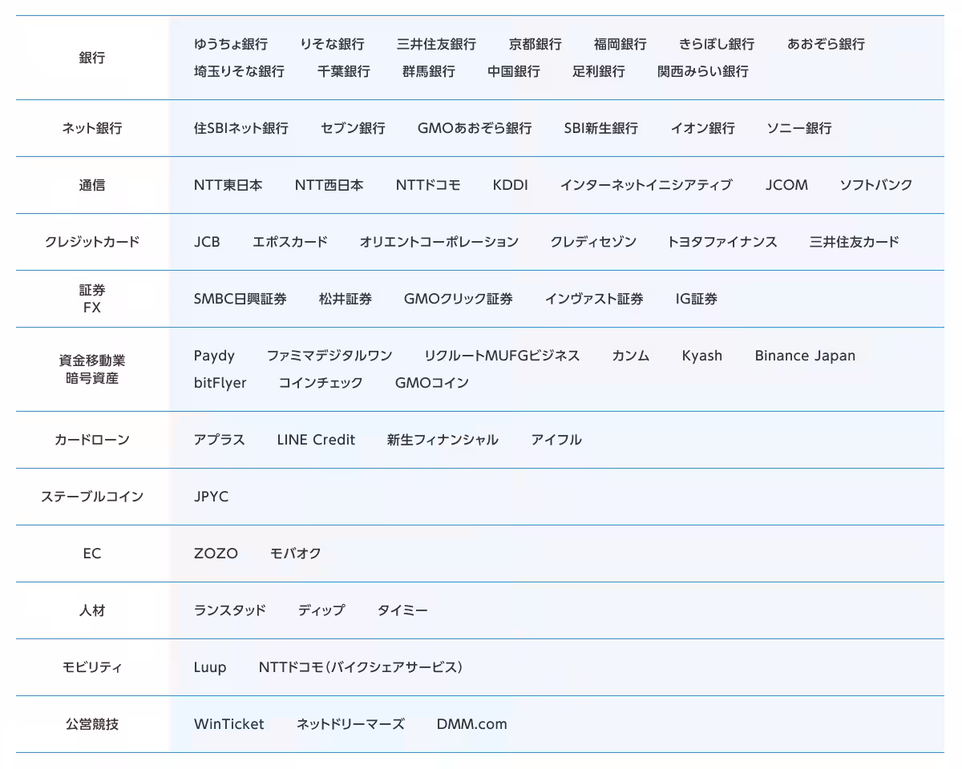The width and height of the screenshot is (962, 769).
Task: Click イオン銀行 entry
Action: [x=703, y=128]
